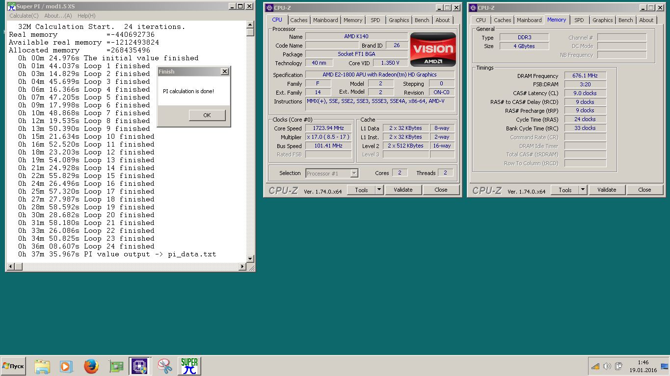670x376 pixels.
Task: Click the Core Speed value 1723.94 MHz
Action: tap(328, 128)
